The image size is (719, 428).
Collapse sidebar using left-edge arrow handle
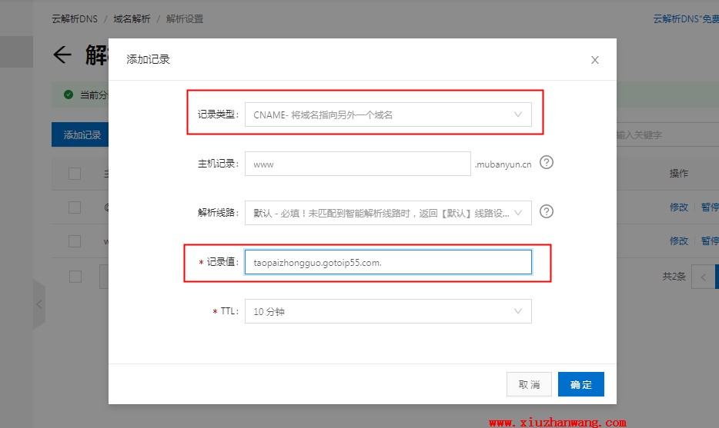[x=39, y=304]
